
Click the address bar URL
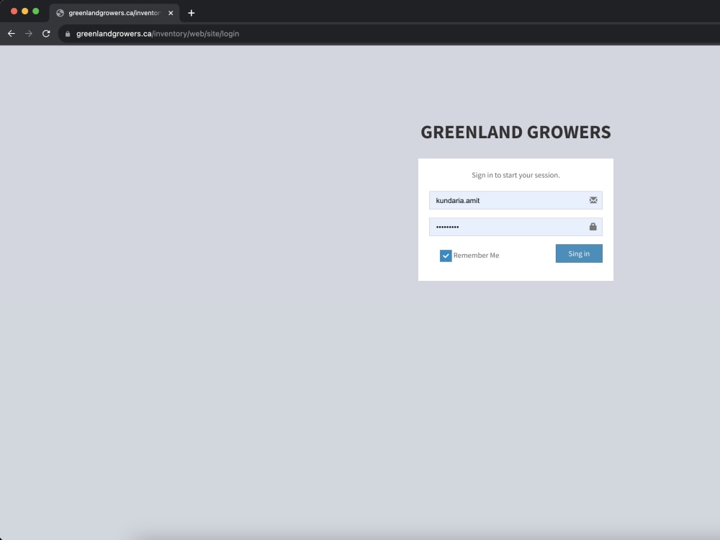point(158,34)
